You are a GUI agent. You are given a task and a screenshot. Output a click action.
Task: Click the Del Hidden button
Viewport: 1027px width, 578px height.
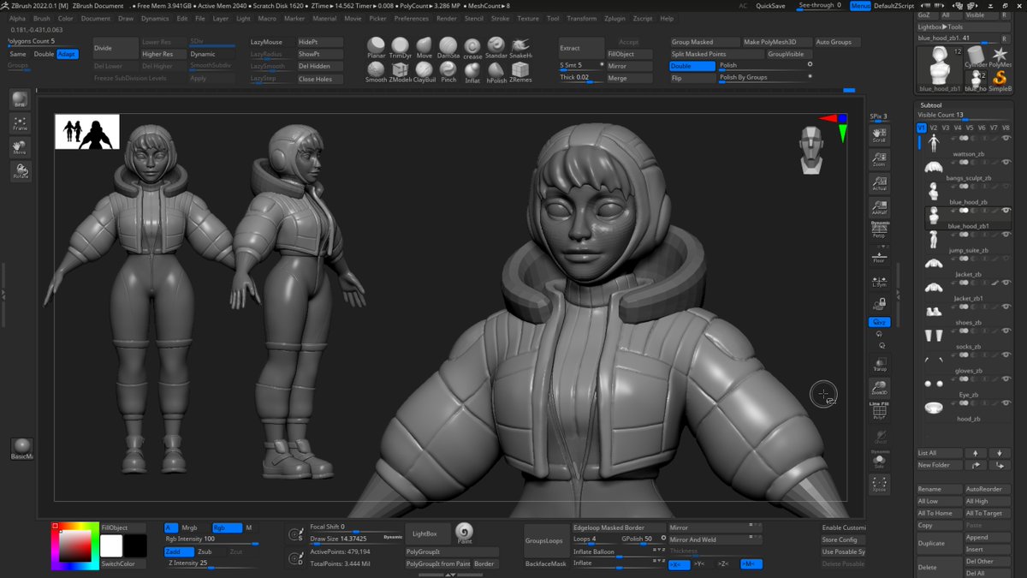tap(320, 66)
